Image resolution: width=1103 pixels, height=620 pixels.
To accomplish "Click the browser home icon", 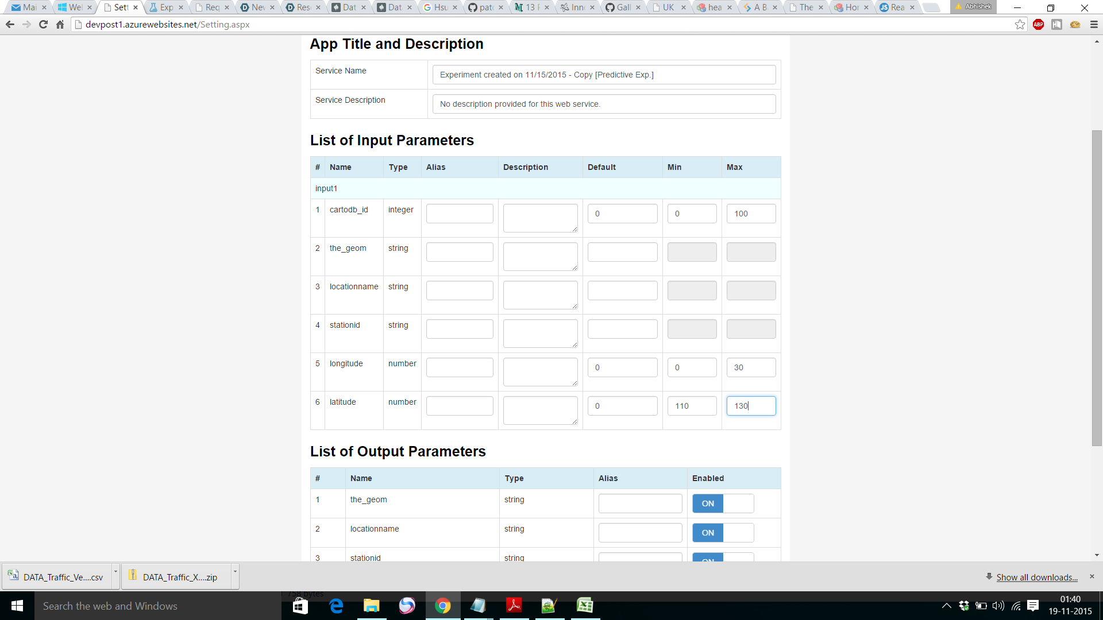I will click(60, 25).
